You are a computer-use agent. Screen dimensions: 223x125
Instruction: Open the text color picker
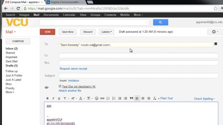point(82,98)
